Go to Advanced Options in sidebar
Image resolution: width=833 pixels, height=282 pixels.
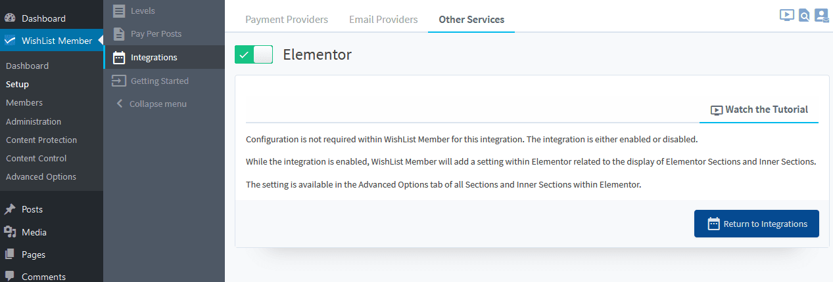(41, 176)
